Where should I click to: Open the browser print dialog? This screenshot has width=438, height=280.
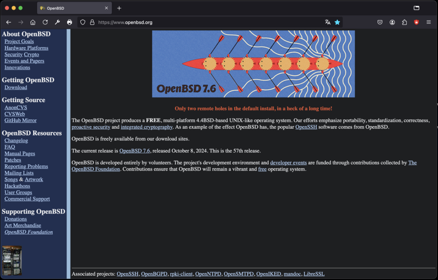pos(70,22)
